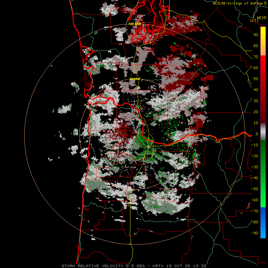Click the "13:32" time in the caption
This screenshot has width=268, height=268.
tap(200, 266)
